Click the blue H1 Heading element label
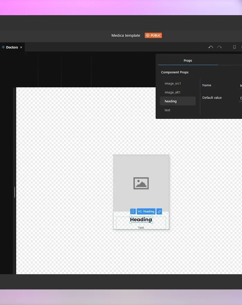This screenshot has width=242, height=305. coord(146,212)
